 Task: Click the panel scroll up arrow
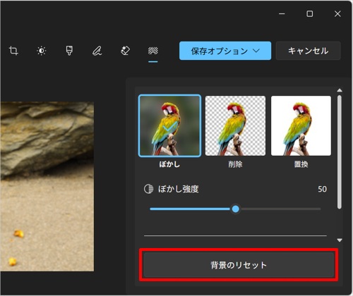[x=340, y=90]
